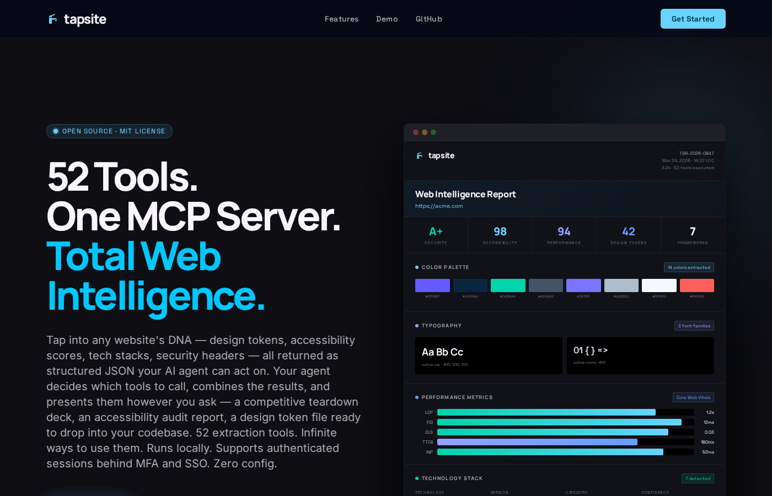Click the 7 detected badge
The image size is (772, 496).
(x=698, y=478)
